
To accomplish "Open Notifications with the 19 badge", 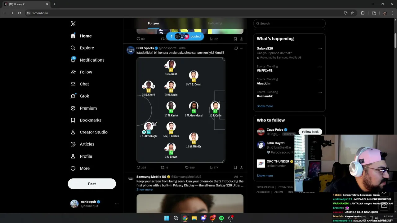I will [88, 60].
